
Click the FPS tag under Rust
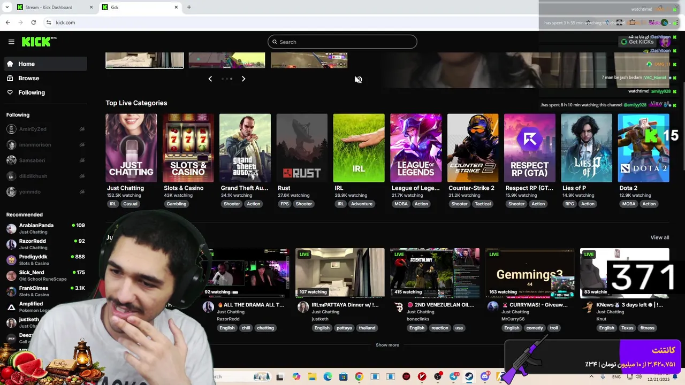coord(285,204)
